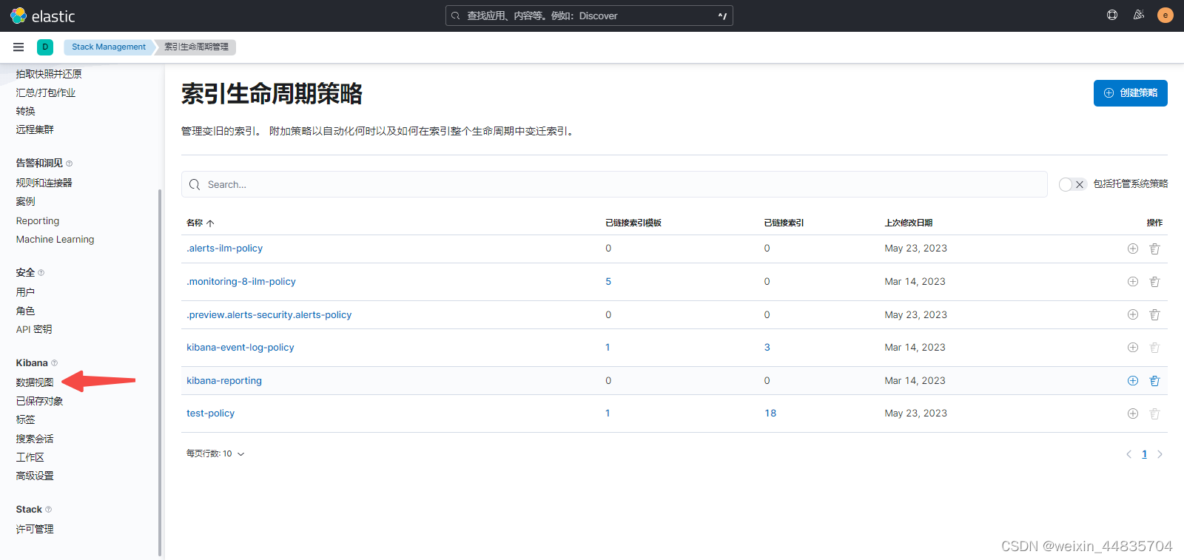The image size is (1184, 560).
Task: Sort by 上次修改日期 column
Action: (x=909, y=223)
